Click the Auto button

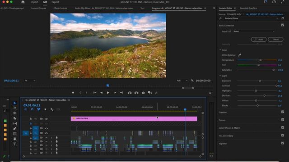click(x=259, y=40)
